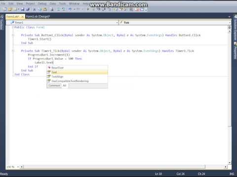Click the Find toolbar icon
237x177 pixels.
(x=52, y=9)
